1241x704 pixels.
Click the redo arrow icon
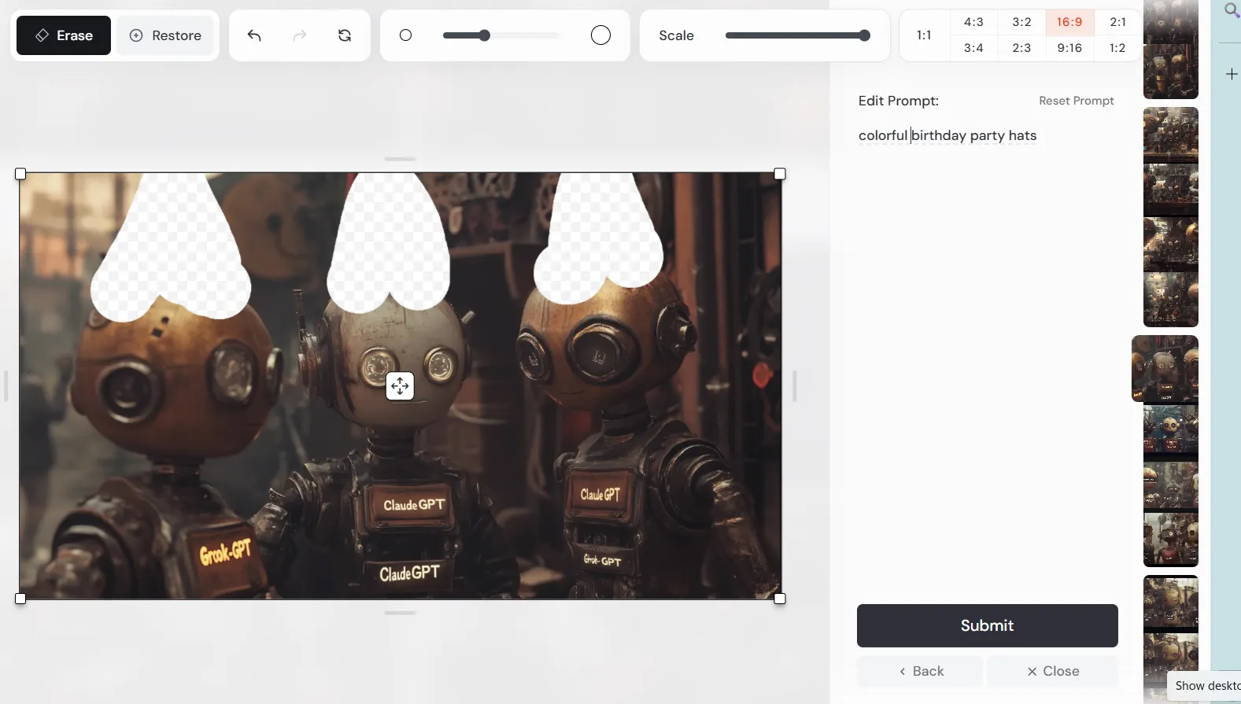(300, 35)
